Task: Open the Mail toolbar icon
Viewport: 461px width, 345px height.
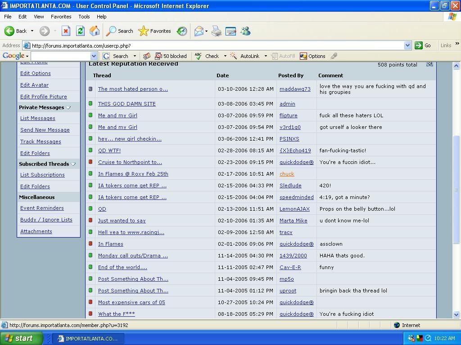Action: [199, 31]
